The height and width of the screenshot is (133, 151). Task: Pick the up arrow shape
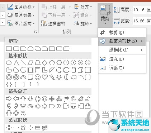pyautogui.click(x=23, y=99)
